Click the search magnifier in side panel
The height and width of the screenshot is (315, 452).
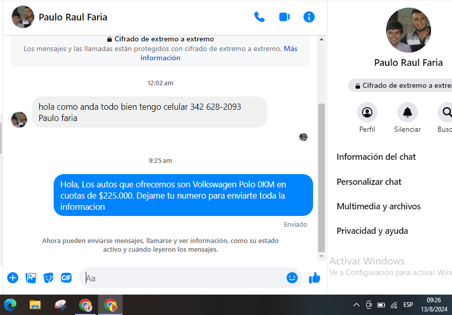446,112
